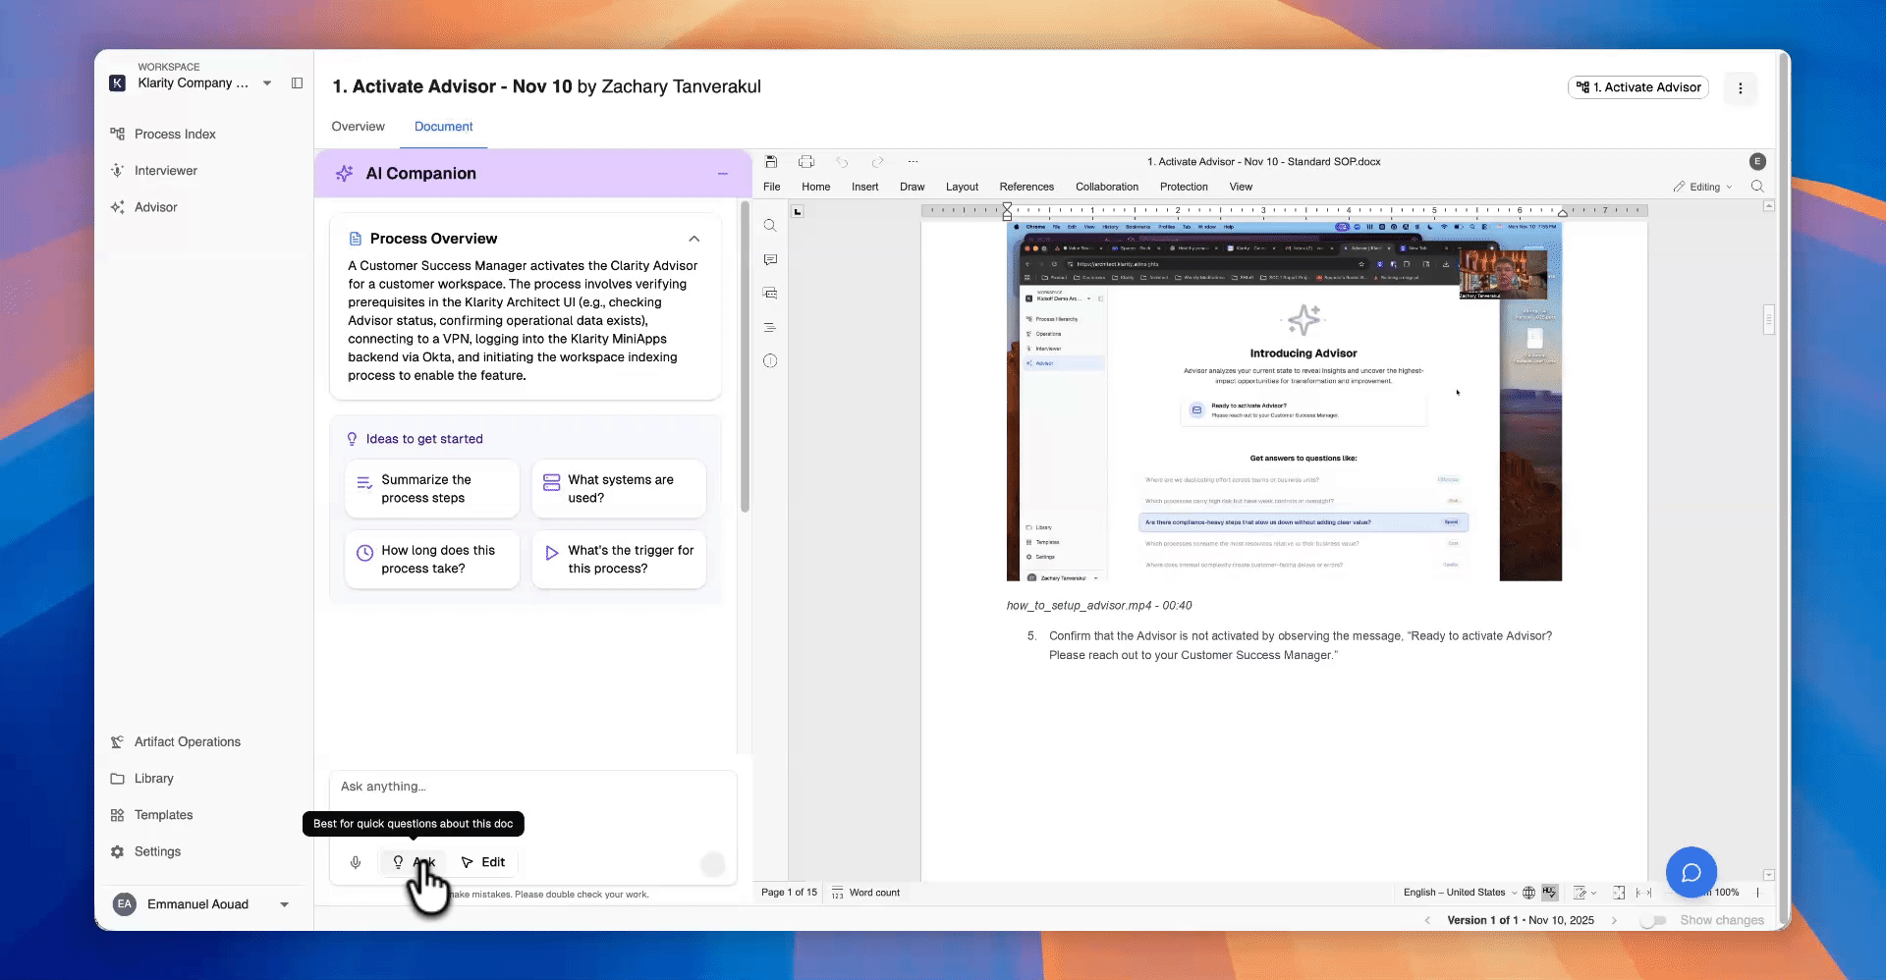Open the document info icon in left sidebar

770,361
